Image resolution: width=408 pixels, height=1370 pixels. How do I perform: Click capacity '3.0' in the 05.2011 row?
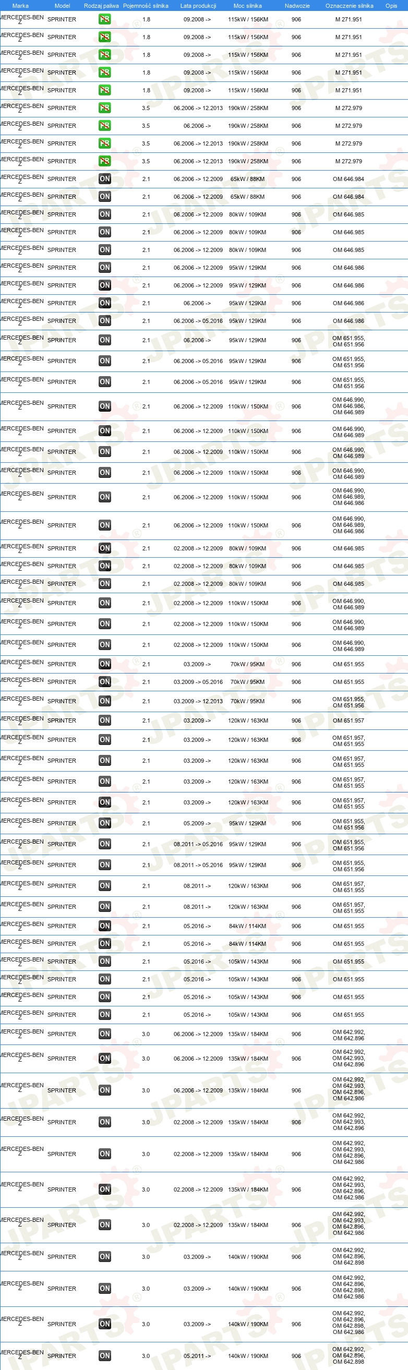pos(146,1355)
